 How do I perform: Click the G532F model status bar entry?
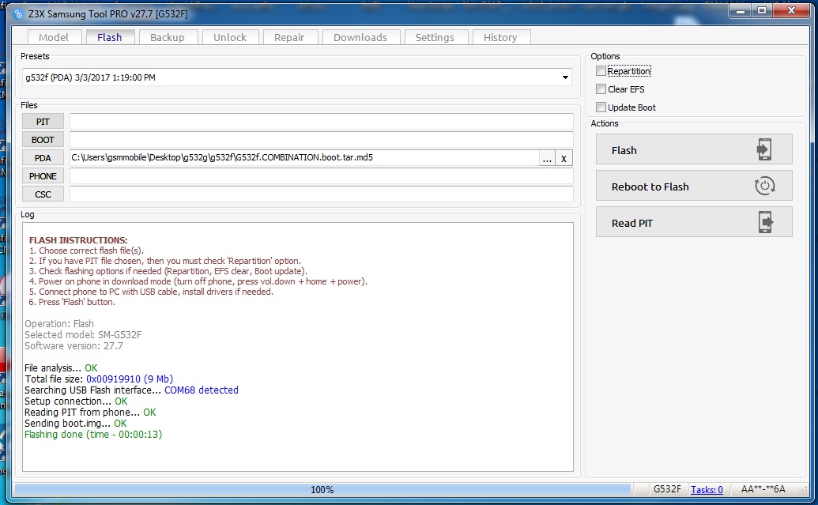coord(667,489)
